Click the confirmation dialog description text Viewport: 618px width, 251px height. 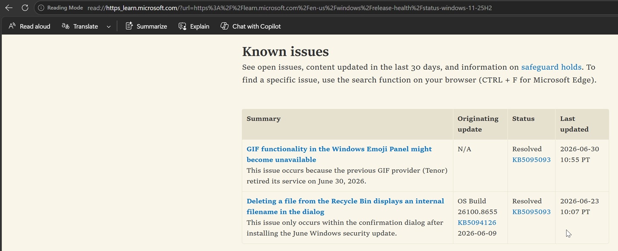345,228
